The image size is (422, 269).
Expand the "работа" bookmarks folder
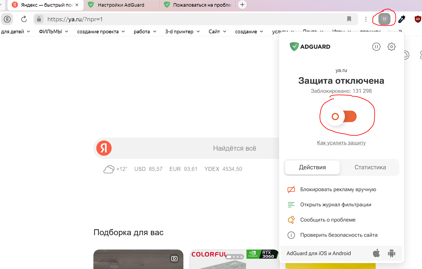click(x=145, y=31)
